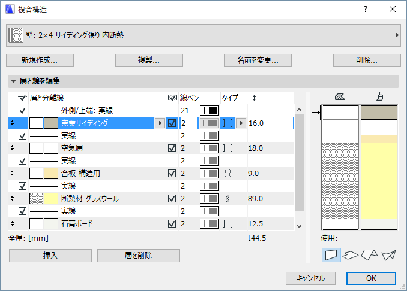Click the 新規作成... button
The image size is (407, 291).
tap(40, 60)
